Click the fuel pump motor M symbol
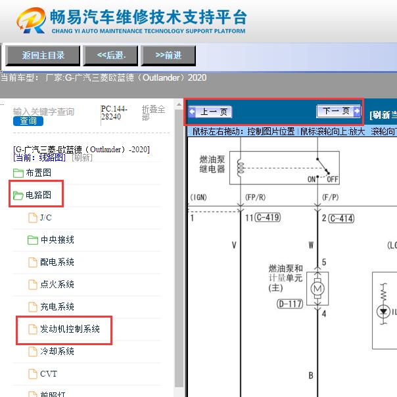This screenshot has width=397, height=397. coord(317,288)
